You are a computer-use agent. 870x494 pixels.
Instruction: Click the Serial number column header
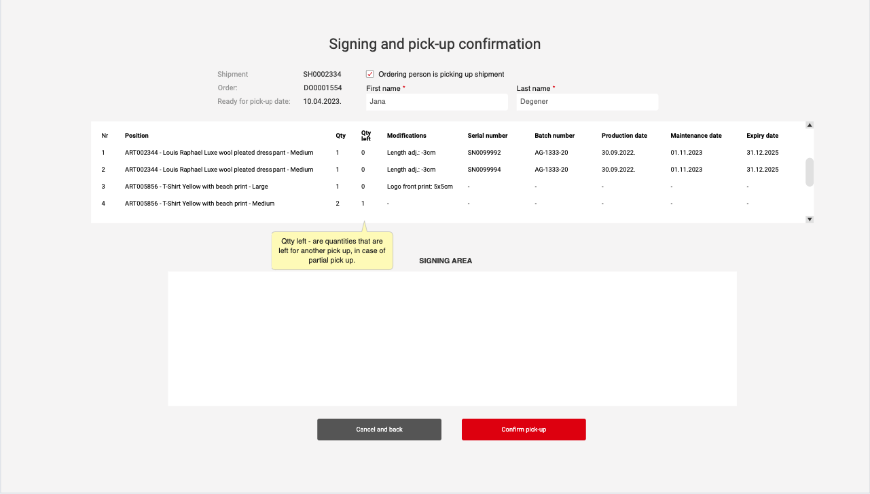[487, 136]
